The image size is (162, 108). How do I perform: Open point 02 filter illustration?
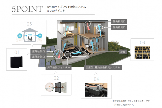(x=56, y=87)
